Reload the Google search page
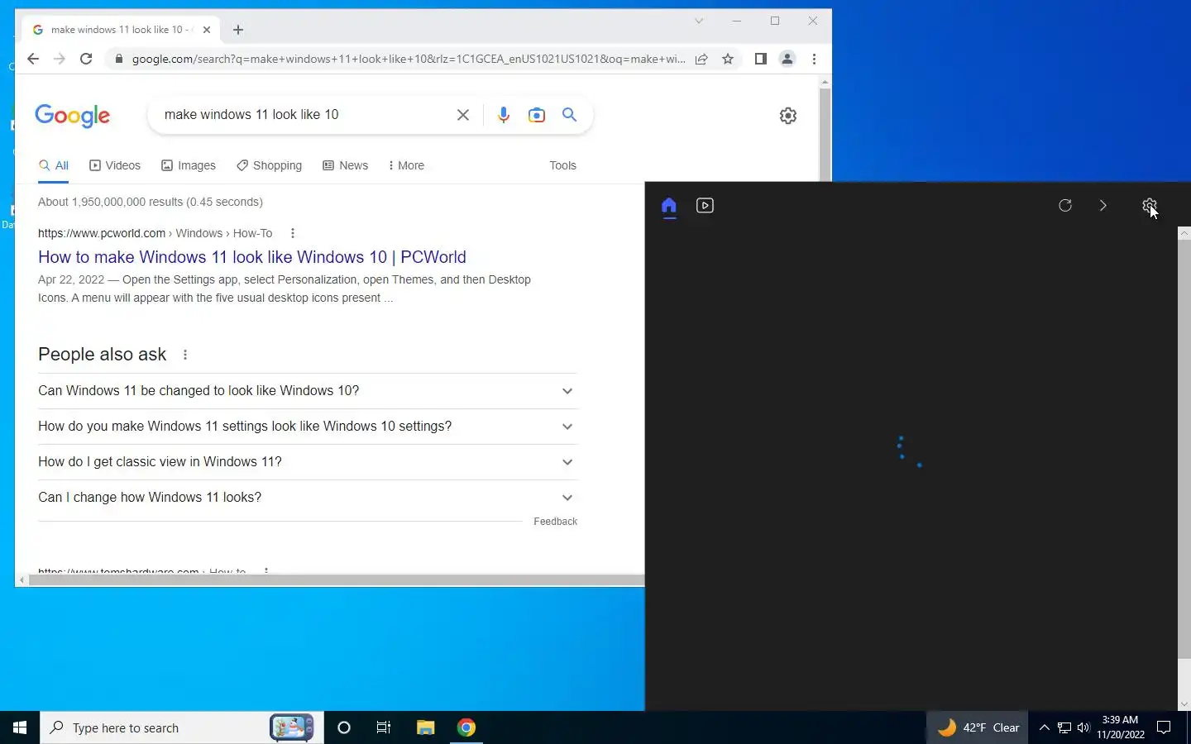The height and width of the screenshot is (744, 1191). (86, 59)
